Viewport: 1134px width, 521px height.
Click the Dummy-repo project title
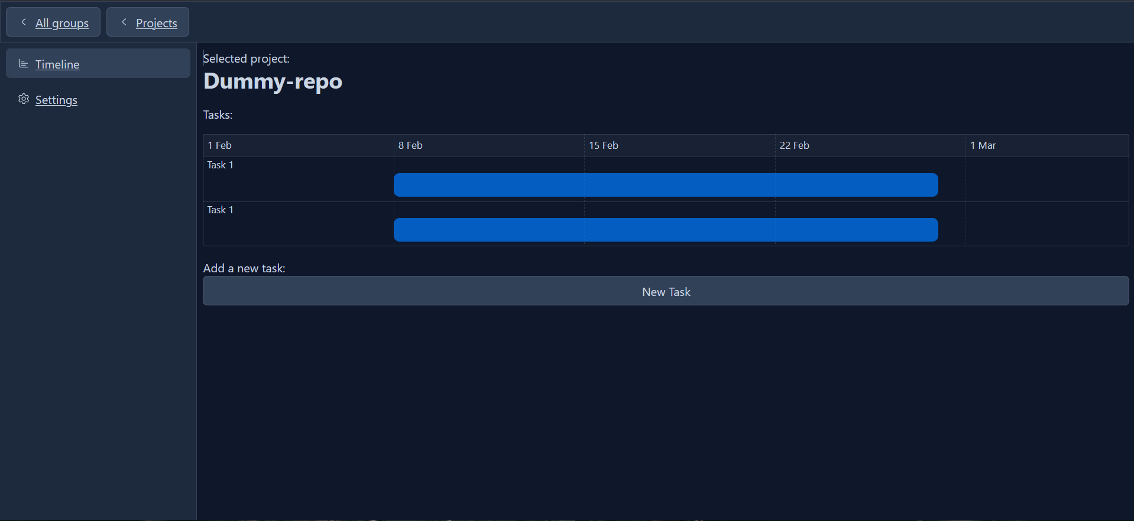[x=273, y=82]
